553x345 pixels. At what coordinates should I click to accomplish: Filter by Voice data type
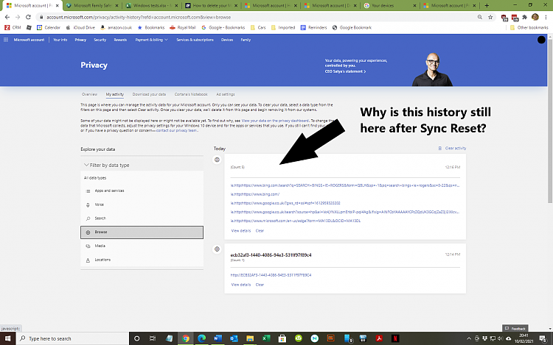click(x=142, y=204)
